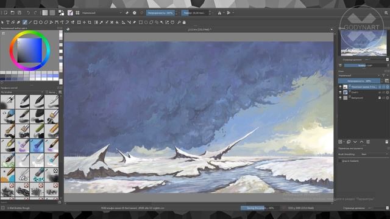Select the Line tool
This screenshot has width=390, height=219.
pos(30,23)
